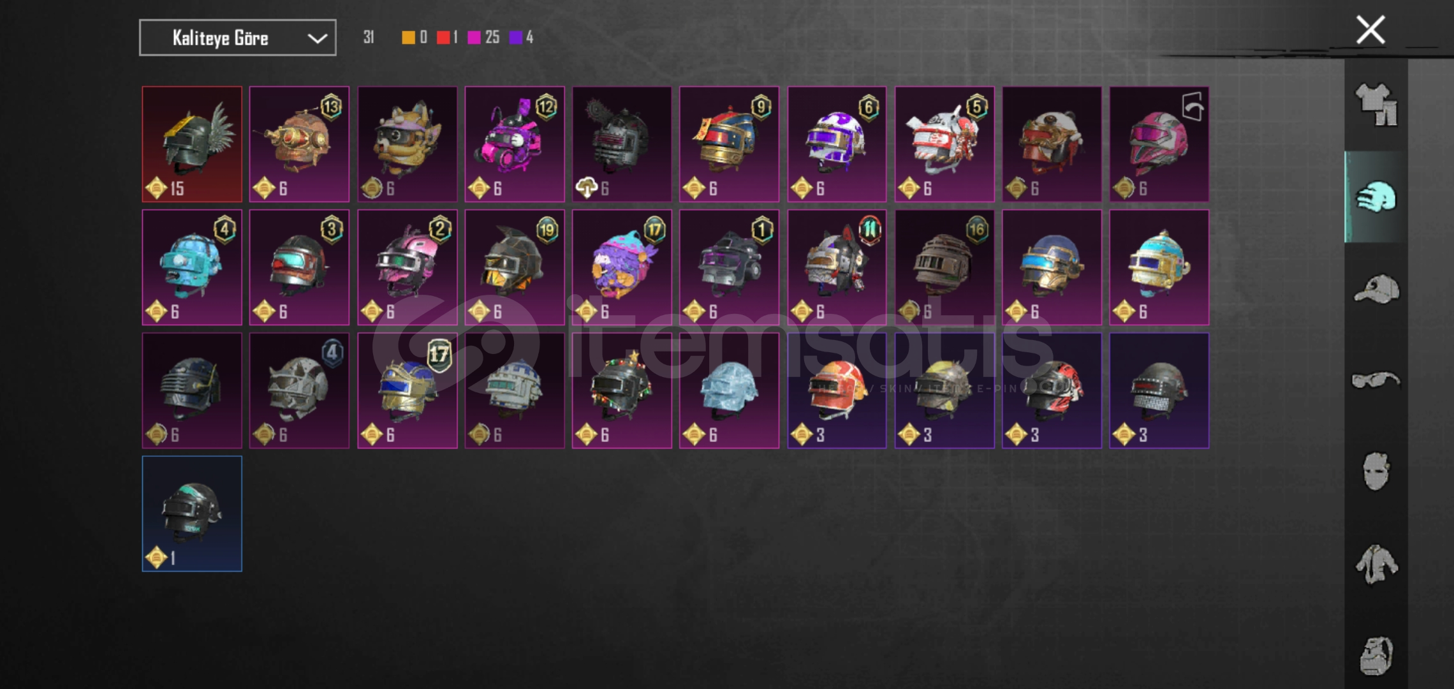Open the outfit clothing category icon
The image size is (1454, 689).
point(1376,105)
